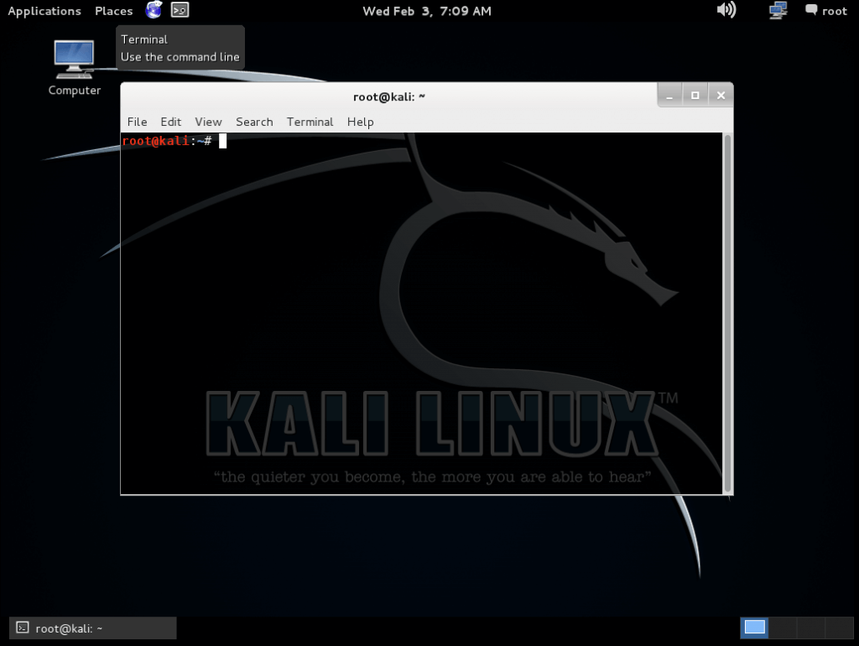Expand the Places menu
Viewport: 859px width, 646px height.
pyautogui.click(x=113, y=11)
